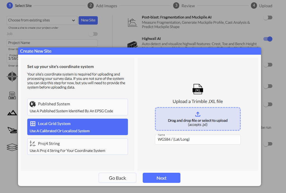The image size is (286, 193).
Task: Toggle the Job switch
Action: 93,34
